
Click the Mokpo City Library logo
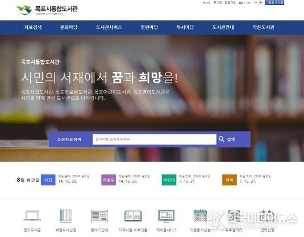tap(47, 10)
